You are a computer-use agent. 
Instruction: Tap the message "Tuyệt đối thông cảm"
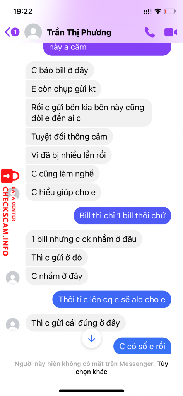[69, 137]
